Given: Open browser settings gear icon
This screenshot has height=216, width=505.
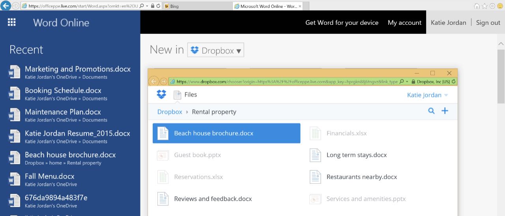Looking at the screenshot, I should (x=492, y=6).
